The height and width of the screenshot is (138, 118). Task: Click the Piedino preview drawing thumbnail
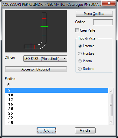(x=36, y=31)
